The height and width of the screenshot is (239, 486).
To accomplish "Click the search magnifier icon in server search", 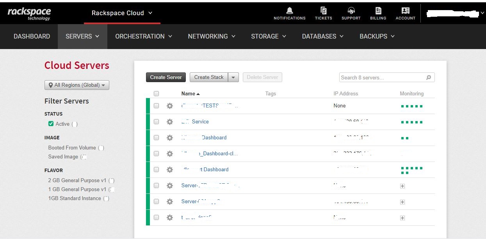I will (428, 77).
